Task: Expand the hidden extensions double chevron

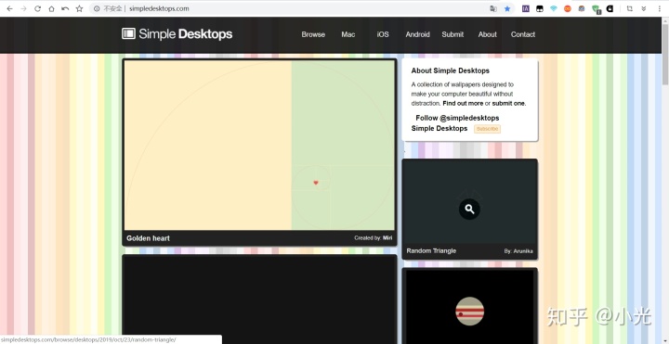Action: (x=644, y=8)
